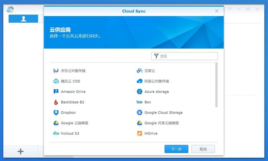
Task: Choose the 阿里云对象存储 icon
Action: pos(139,81)
